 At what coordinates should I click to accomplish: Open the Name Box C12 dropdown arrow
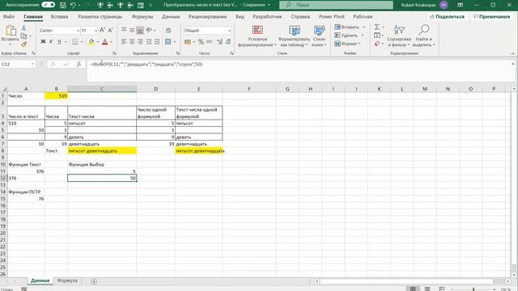[32, 64]
